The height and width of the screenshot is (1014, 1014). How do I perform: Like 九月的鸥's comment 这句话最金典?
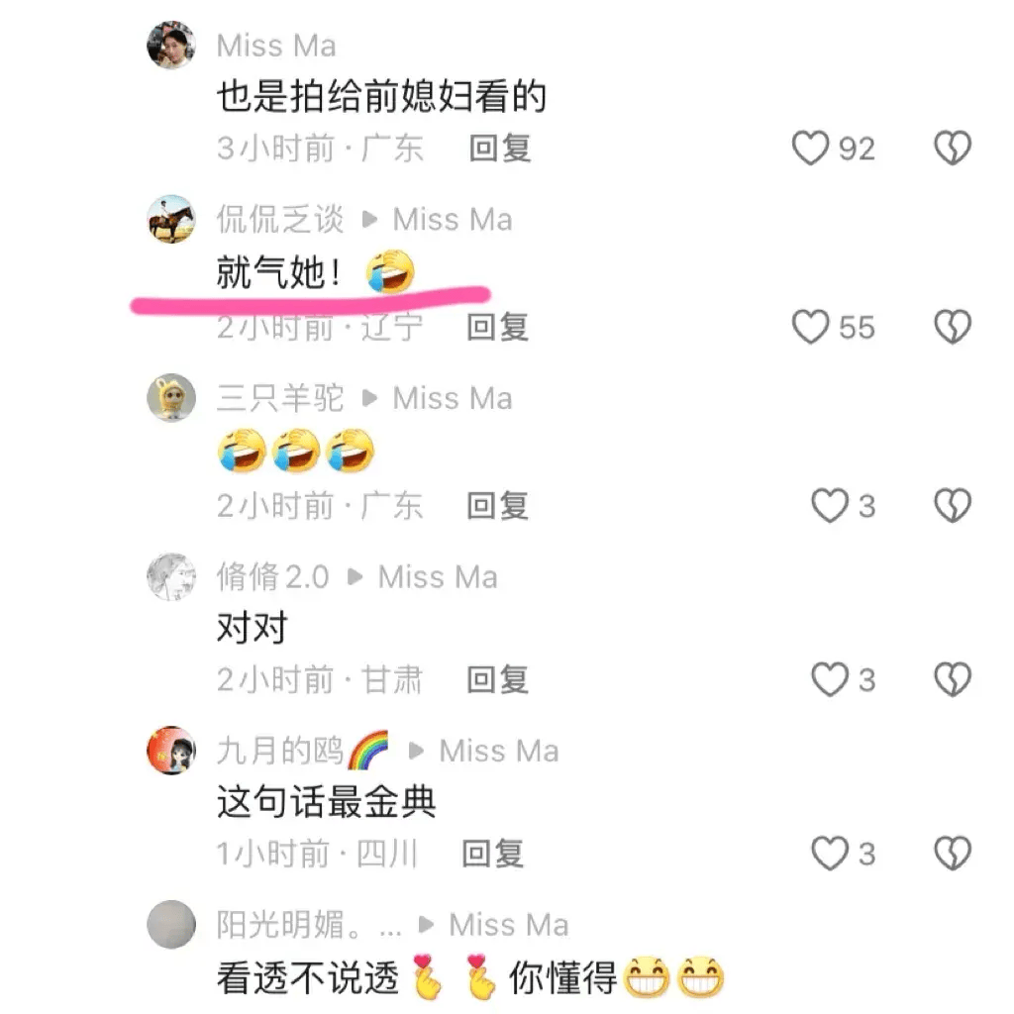coord(830,853)
